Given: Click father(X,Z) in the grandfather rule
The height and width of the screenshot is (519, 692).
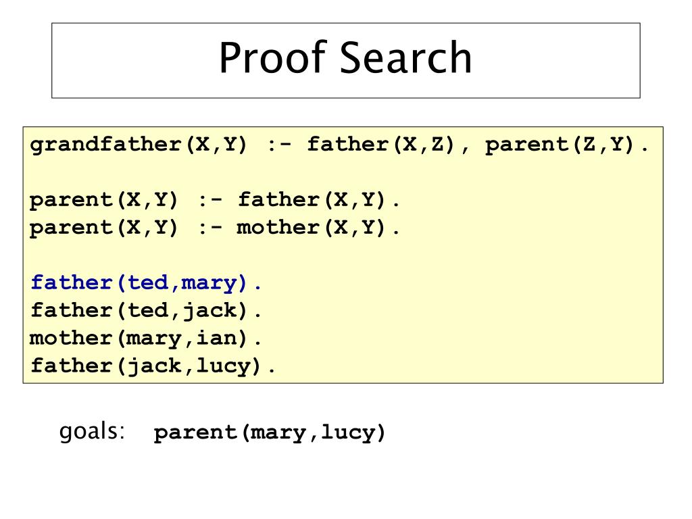Looking at the screenshot, I should click(380, 145).
